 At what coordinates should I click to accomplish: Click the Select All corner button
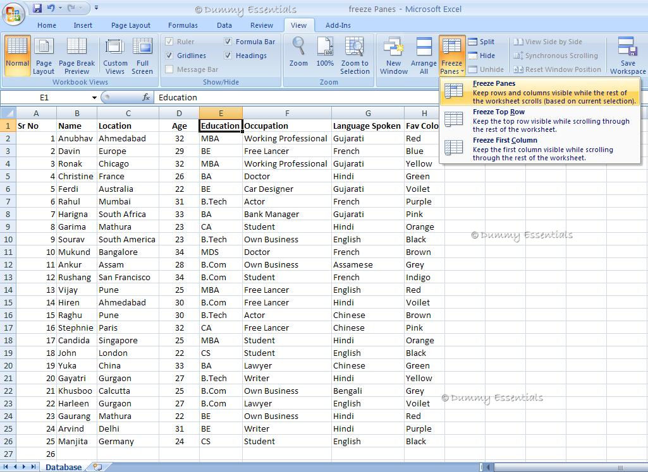(x=8, y=113)
